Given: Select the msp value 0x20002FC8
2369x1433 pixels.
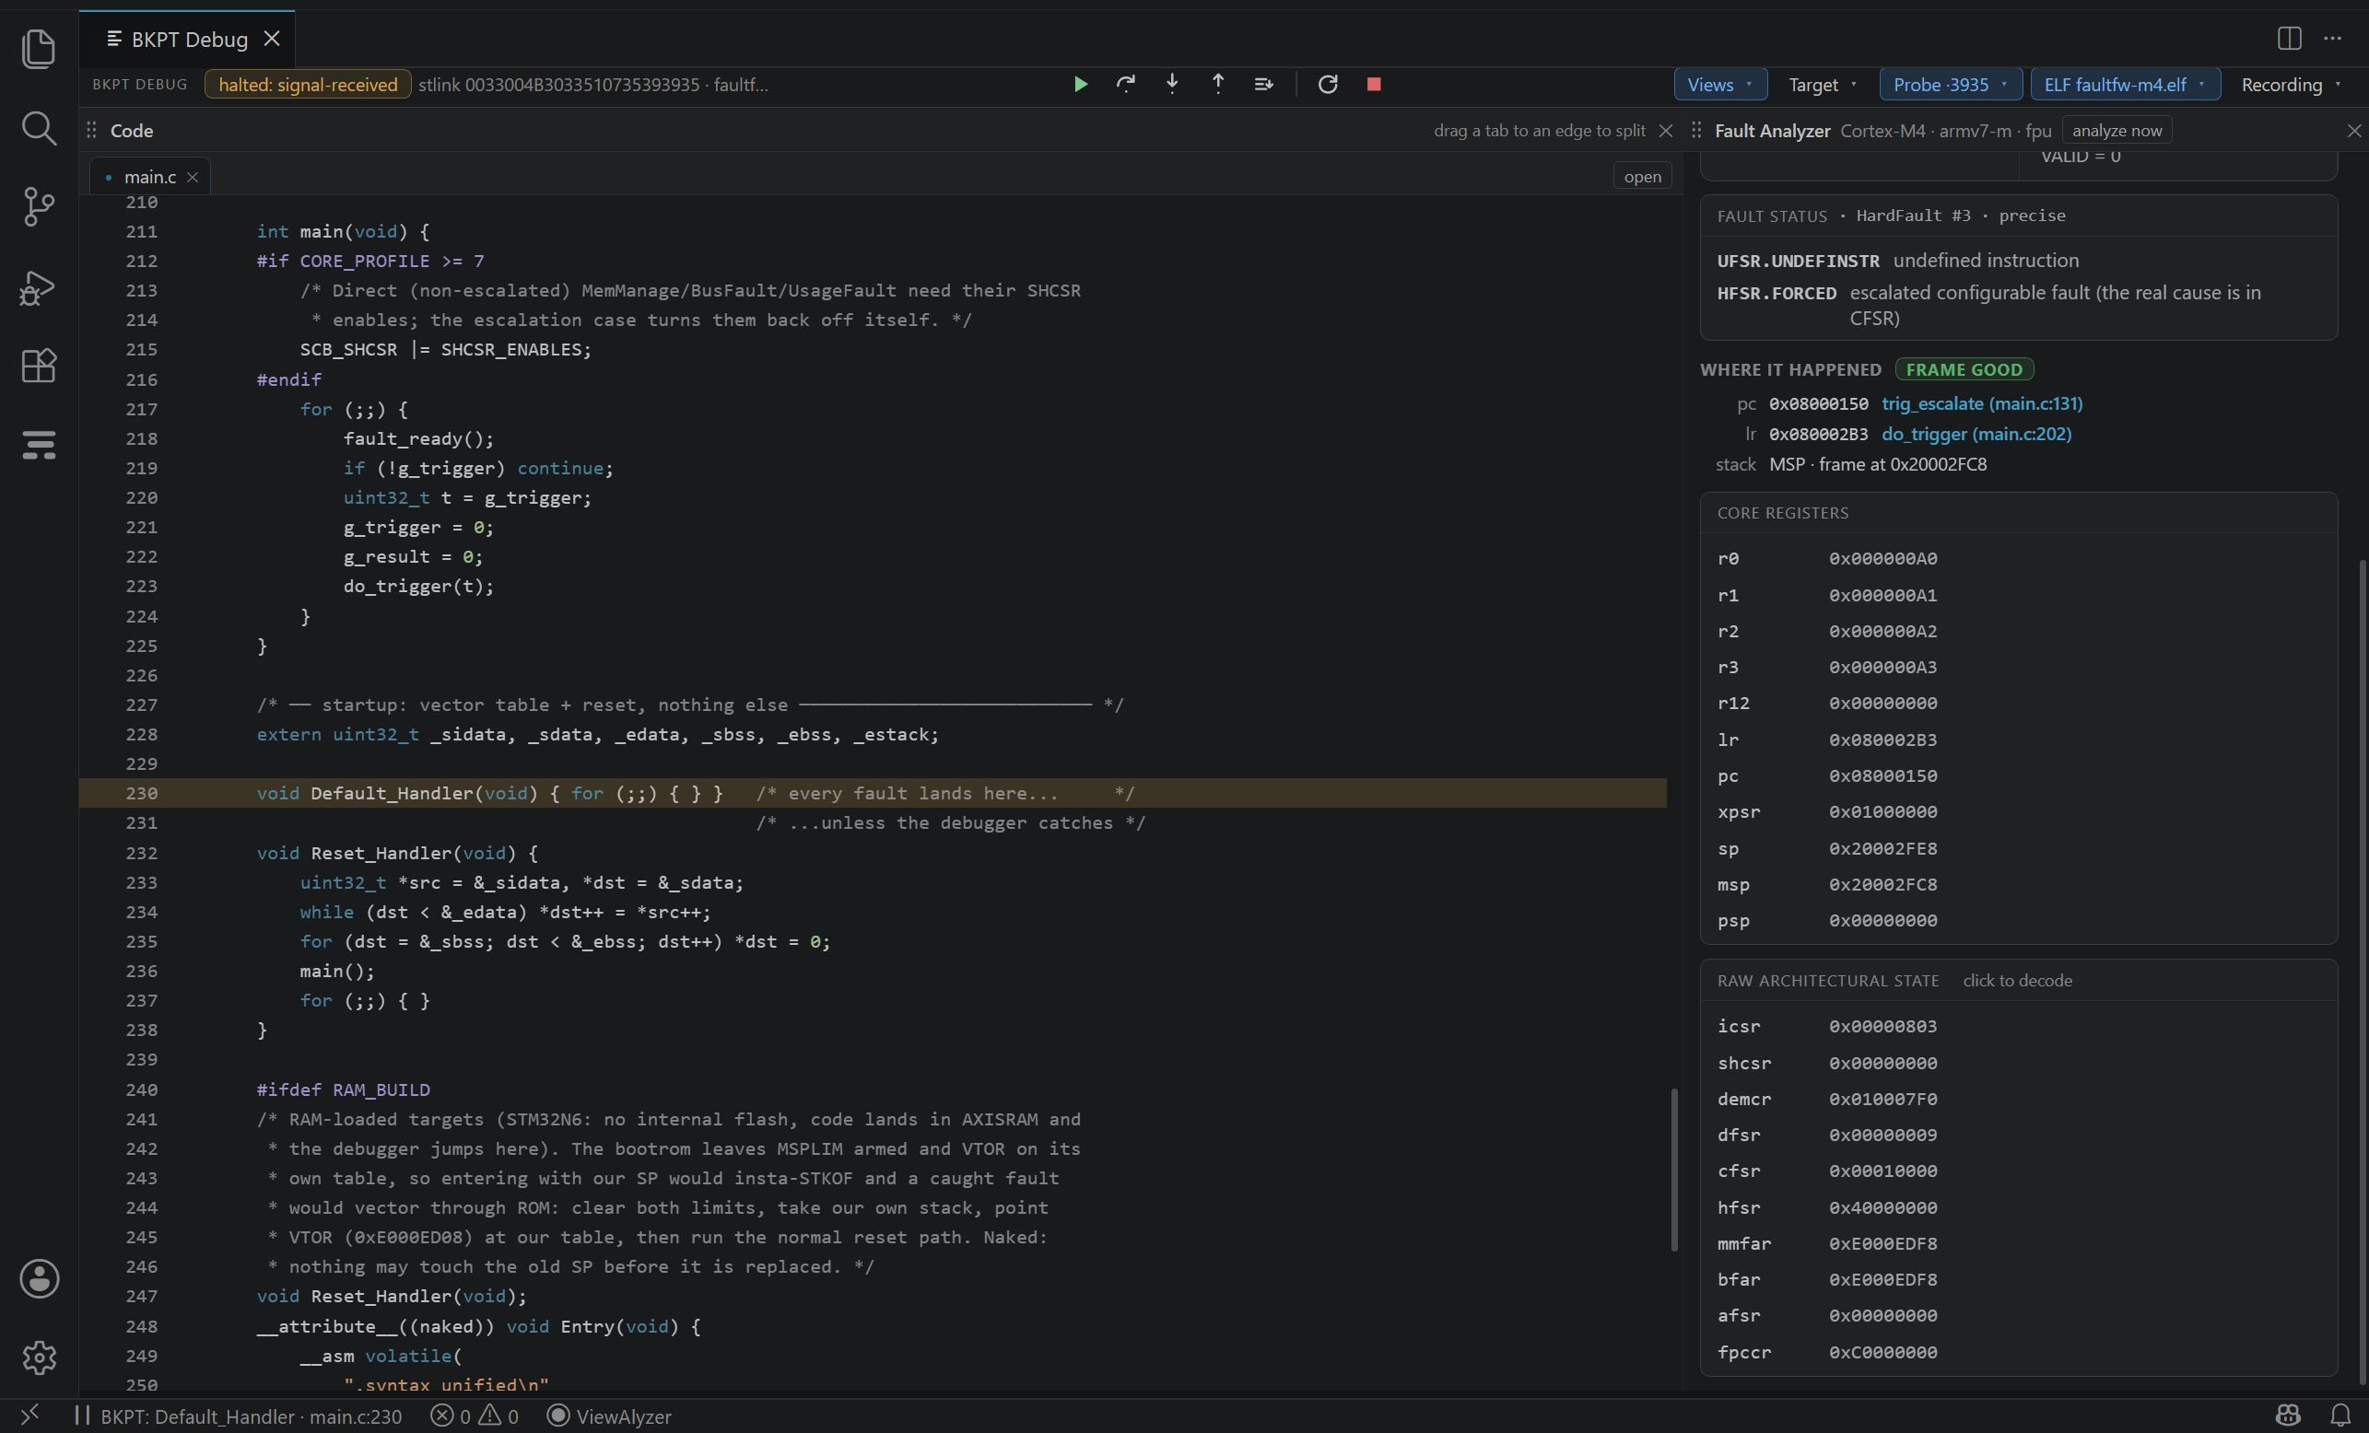Looking at the screenshot, I should [x=1882, y=884].
